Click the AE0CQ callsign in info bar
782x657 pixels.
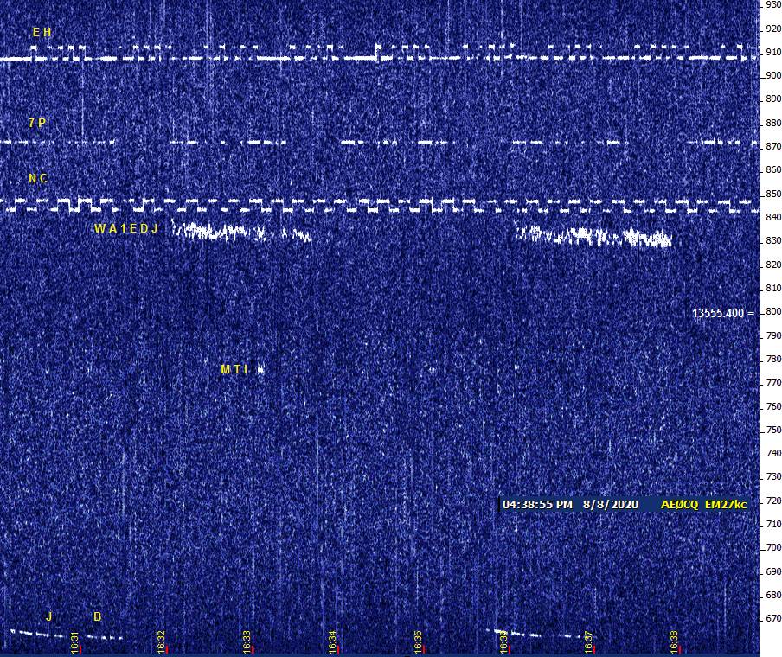(679, 504)
